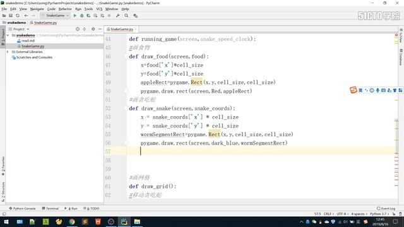Toggle the Favorites side tool window tab
The width and height of the screenshot is (404, 227).
[x=3, y=166]
